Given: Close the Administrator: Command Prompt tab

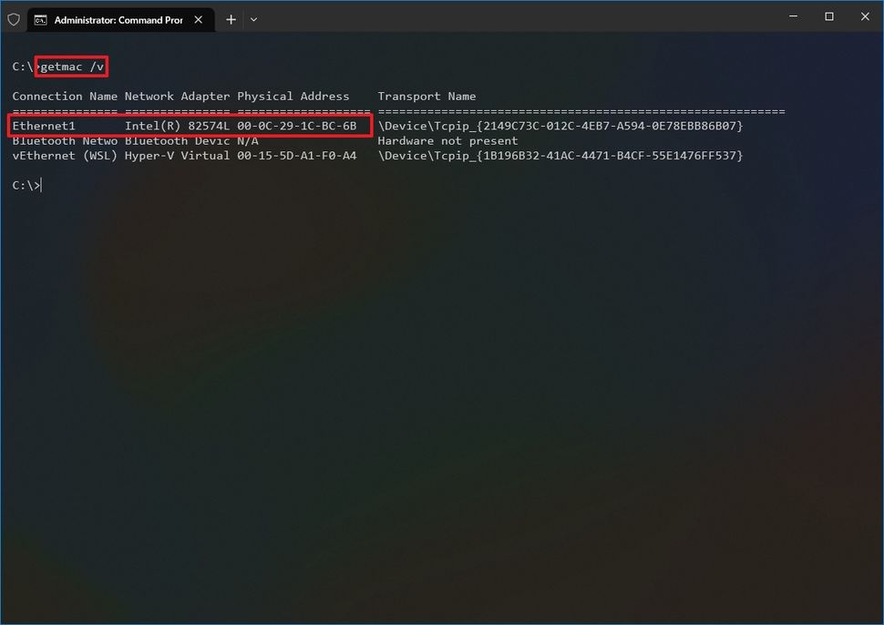Looking at the screenshot, I should coord(198,18).
